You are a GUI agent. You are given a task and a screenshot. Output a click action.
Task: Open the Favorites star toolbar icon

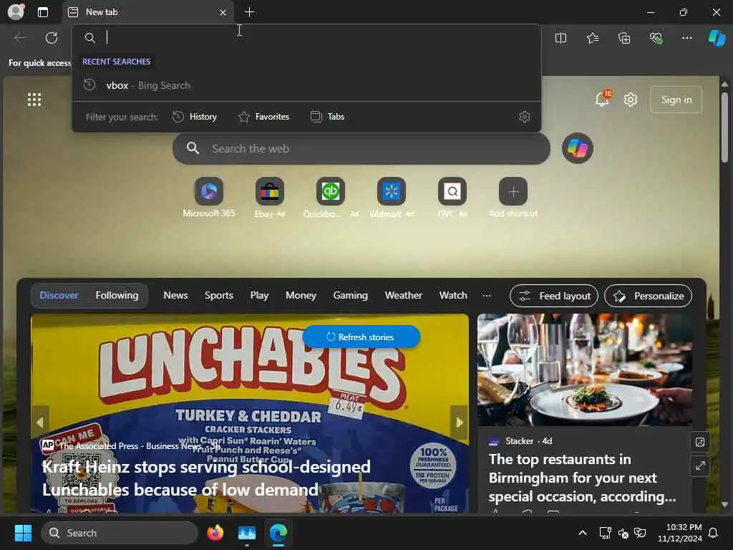(x=592, y=39)
